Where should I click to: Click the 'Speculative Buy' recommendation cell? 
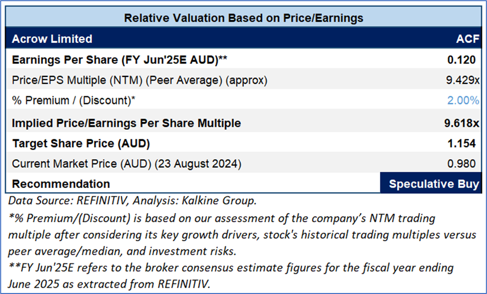coord(434,184)
